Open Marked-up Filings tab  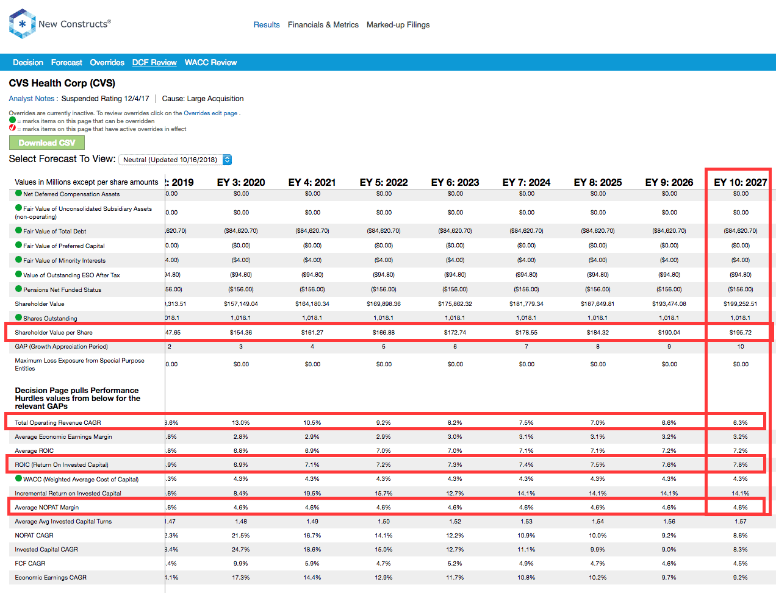(x=398, y=25)
